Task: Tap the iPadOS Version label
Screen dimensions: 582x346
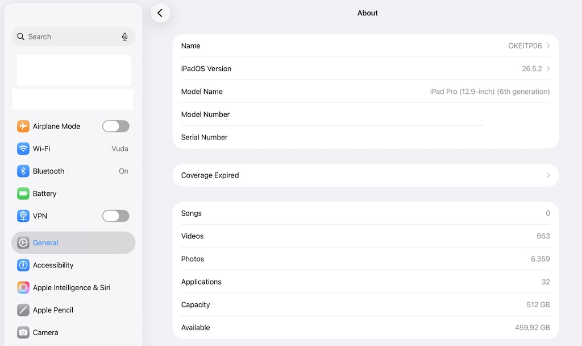Action: [x=206, y=69]
